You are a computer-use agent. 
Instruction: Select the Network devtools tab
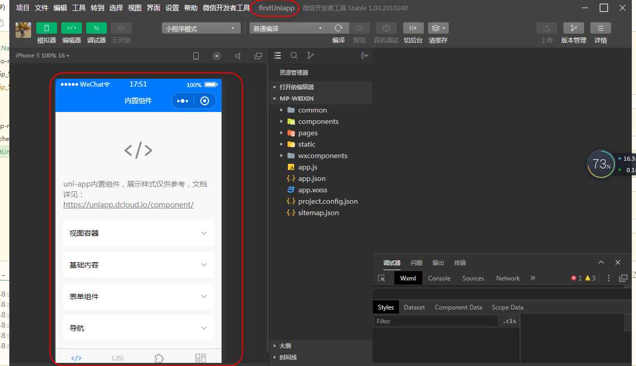(x=508, y=278)
